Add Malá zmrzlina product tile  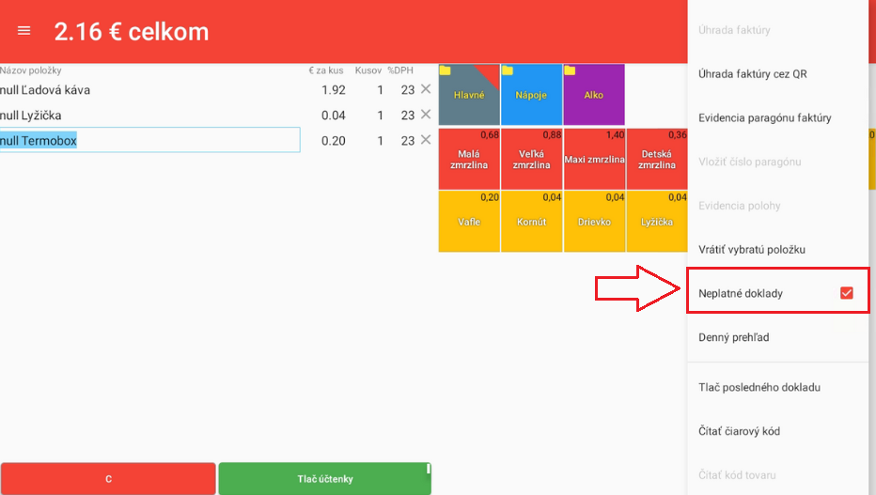[x=469, y=159]
